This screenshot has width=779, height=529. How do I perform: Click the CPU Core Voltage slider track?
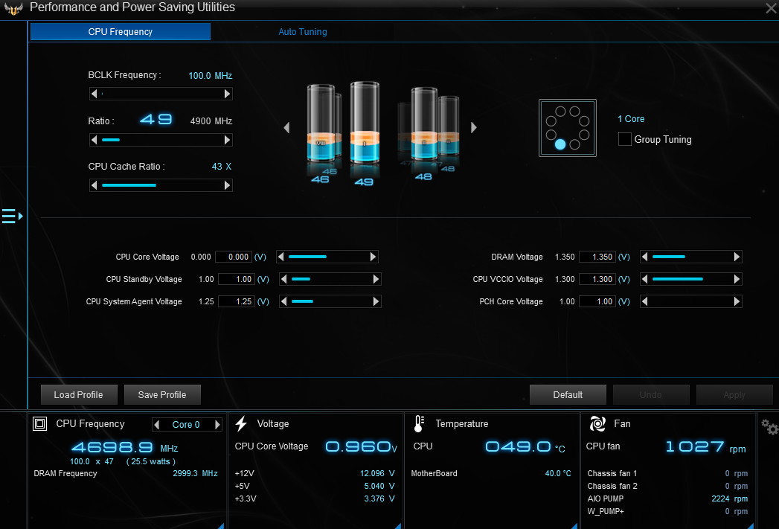point(327,257)
